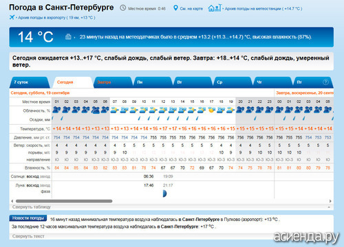Click the moon phase icon
344x247 pixels.
coord(164,193)
